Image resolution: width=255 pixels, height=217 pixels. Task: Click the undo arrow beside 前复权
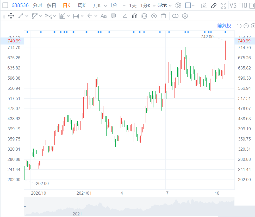tap(239, 25)
